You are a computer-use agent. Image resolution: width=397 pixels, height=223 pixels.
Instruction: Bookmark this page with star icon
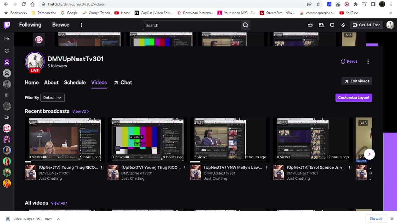[318, 4]
